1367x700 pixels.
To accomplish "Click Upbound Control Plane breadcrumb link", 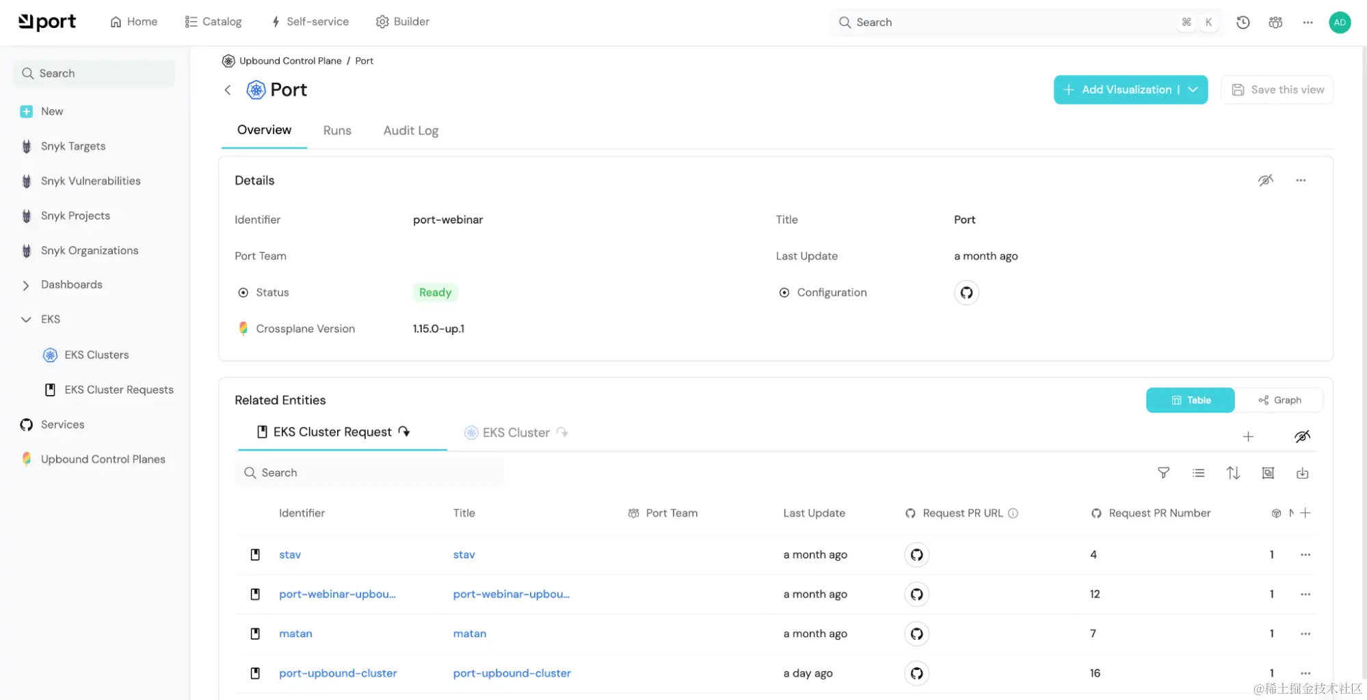I will (x=291, y=61).
